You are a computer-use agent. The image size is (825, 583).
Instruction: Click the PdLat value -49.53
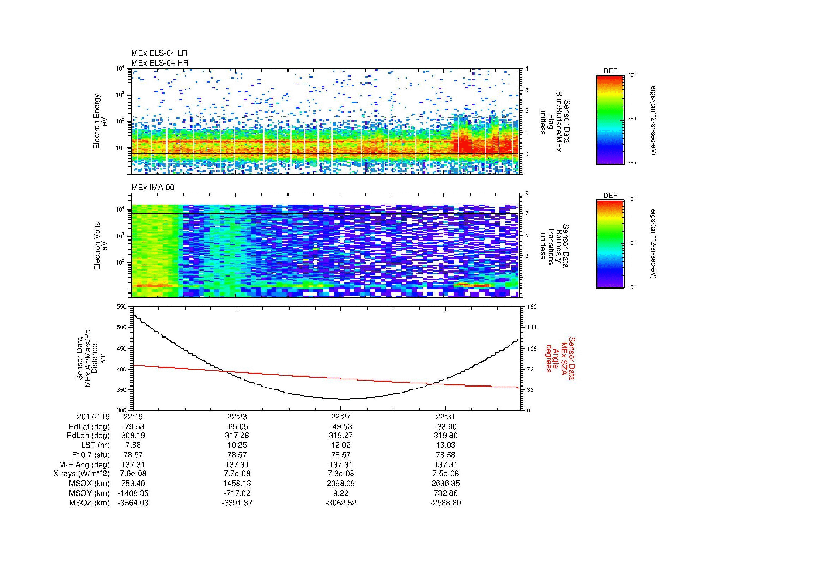click(341, 427)
